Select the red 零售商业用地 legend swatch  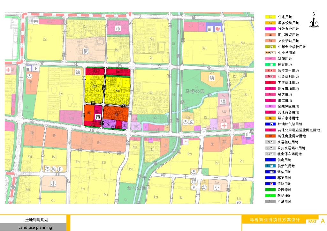point(270,83)
